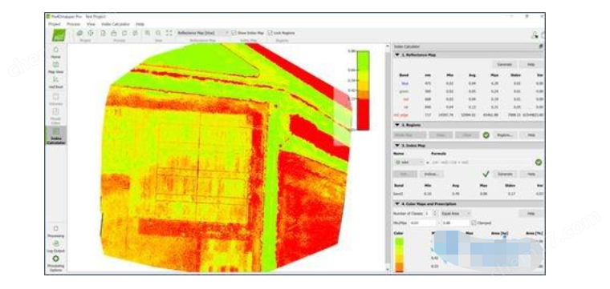610x289 pixels.
Task: Open the Process menu
Action: pos(73,24)
